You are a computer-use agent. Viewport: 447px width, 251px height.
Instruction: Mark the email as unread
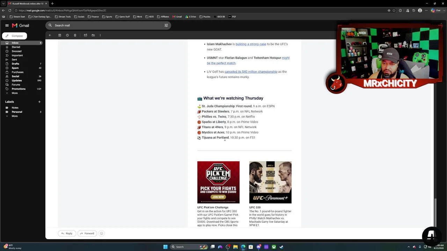click(86, 35)
